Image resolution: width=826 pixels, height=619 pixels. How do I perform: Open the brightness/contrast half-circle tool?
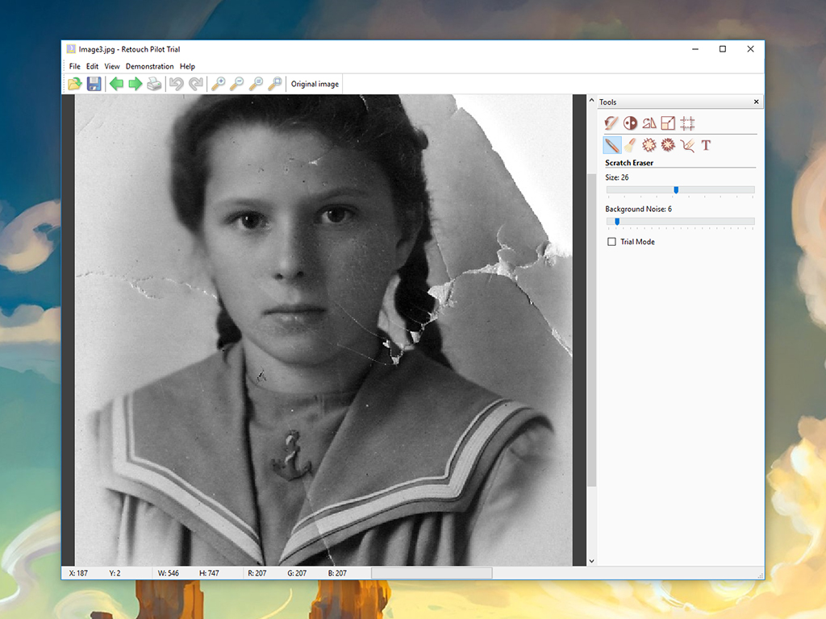coord(630,123)
